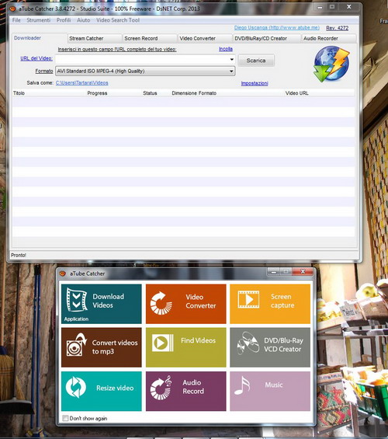The width and height of the screenshot is (388, 439).
Task: Launch the Video Converter tile
Action: (185, 304)
